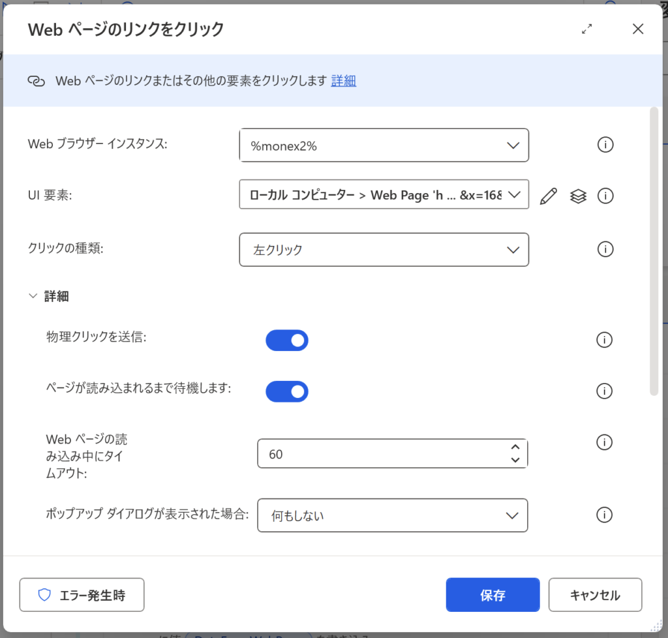Image resolution: width=668 pixels, height=638 pixels.
Task: Disable ページが読み込まれるまで待機します toggle
Action: [286, 391]
